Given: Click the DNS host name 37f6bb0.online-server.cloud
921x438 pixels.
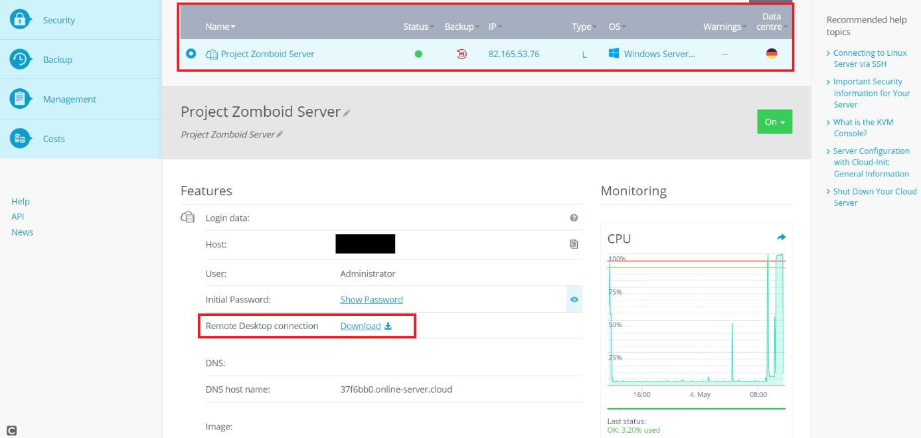Looking at the screenshot, I should [396, 390].
